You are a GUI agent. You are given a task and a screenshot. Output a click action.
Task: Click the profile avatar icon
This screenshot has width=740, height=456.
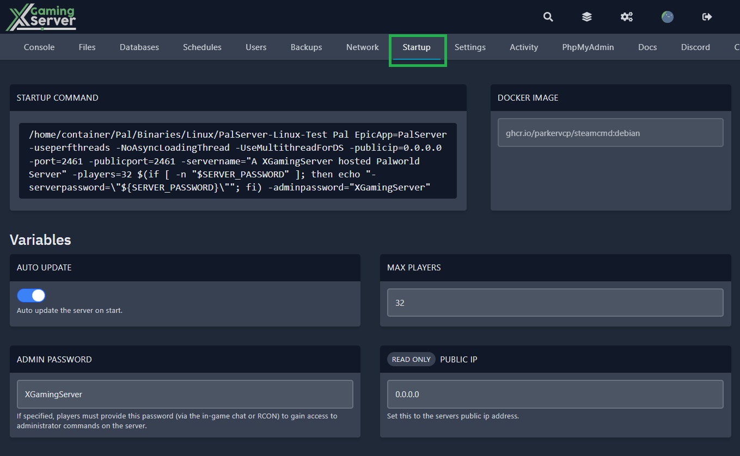(667, 17)
